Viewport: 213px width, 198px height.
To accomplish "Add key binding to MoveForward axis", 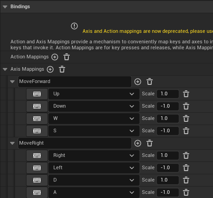I will (138, 82).
